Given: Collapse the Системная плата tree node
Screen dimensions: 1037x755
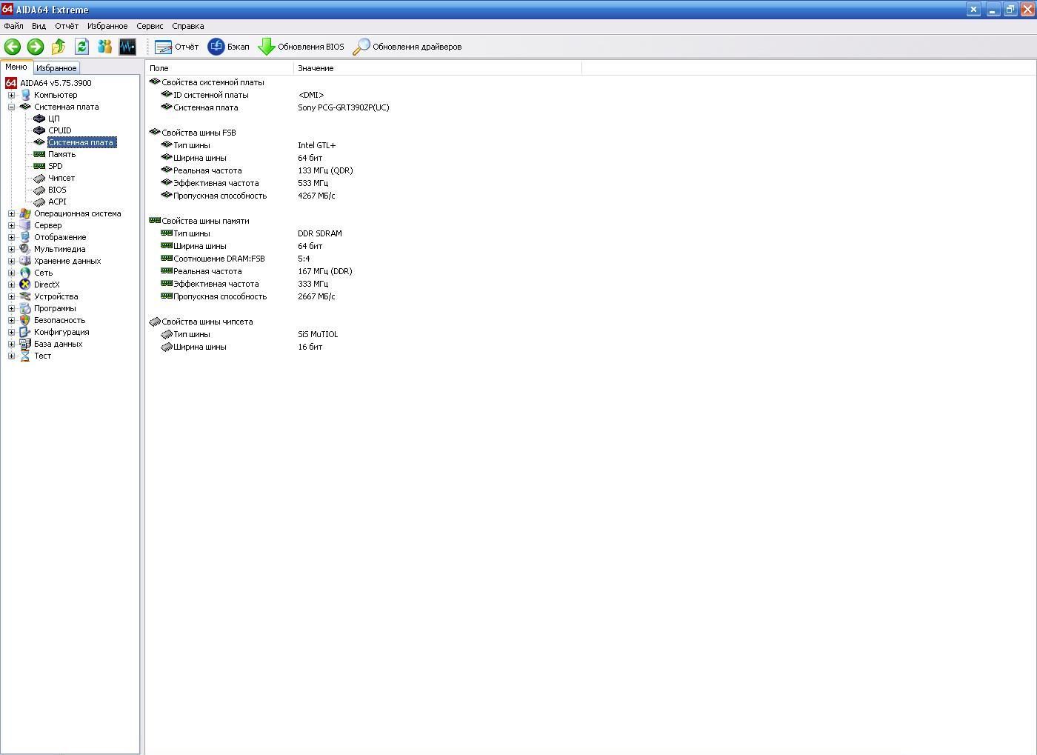Looking at the screenshot, I should [11, 107].
